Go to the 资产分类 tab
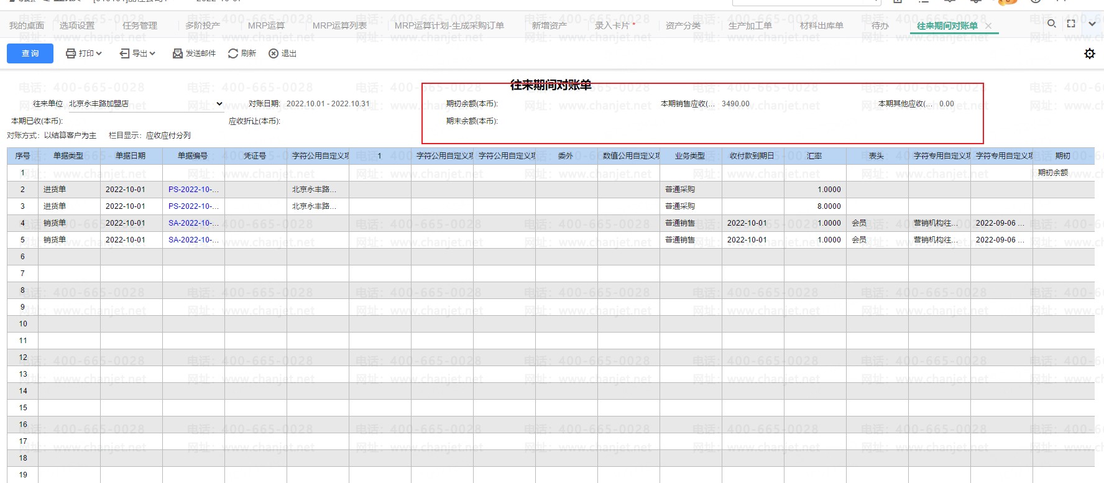Viewport: 1104px width, 483px height. pyautogui.click(x=683, y=25)
